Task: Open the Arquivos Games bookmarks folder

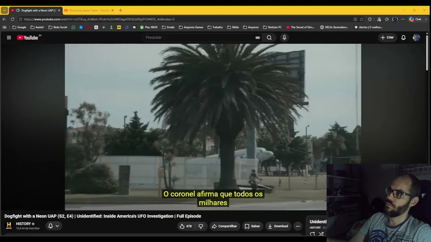Action: click(x=191, y=27)
